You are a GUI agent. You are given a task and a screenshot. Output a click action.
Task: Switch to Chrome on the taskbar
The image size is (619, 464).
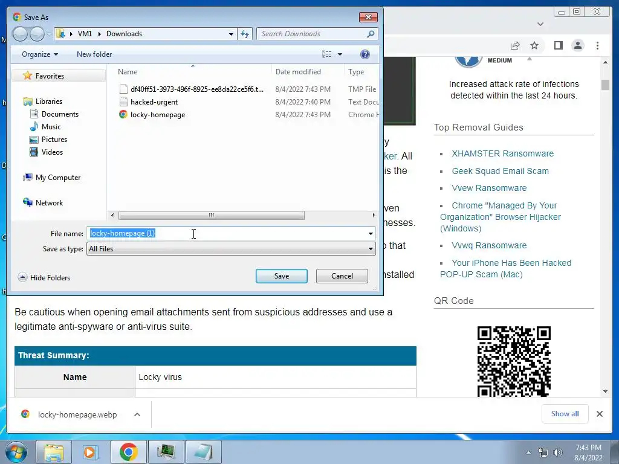point(128,452)
